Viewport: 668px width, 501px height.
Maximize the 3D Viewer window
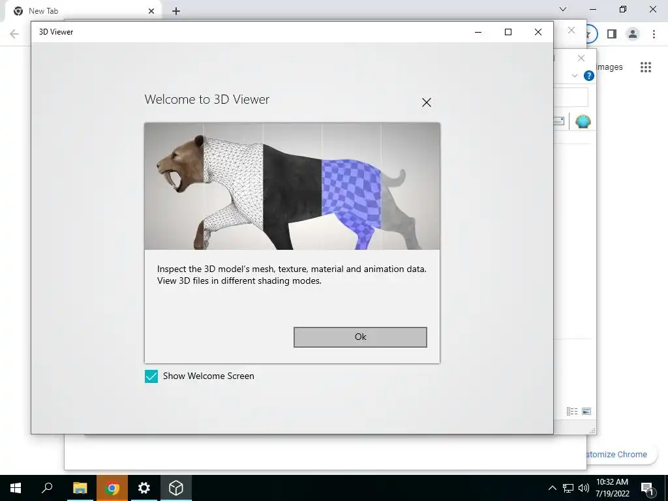[x=508, y=32]
